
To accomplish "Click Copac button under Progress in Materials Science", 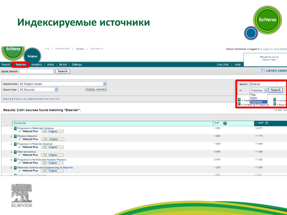I will pyautogui.click(x=52, y=131).
